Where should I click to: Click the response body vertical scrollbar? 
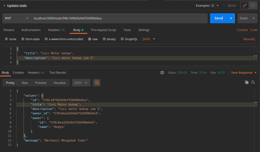pyautogui.click(x=256, y=120)
